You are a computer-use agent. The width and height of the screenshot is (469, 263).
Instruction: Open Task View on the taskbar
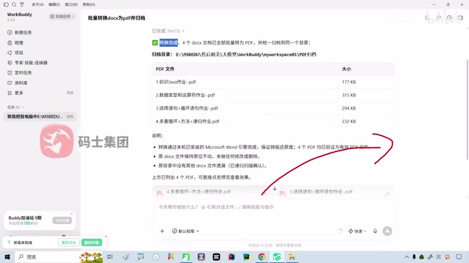[110, 256]
